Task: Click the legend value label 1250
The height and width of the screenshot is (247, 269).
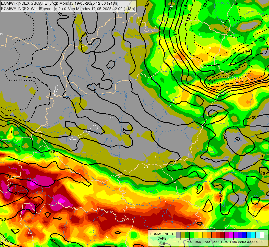Action: [224, 242]
